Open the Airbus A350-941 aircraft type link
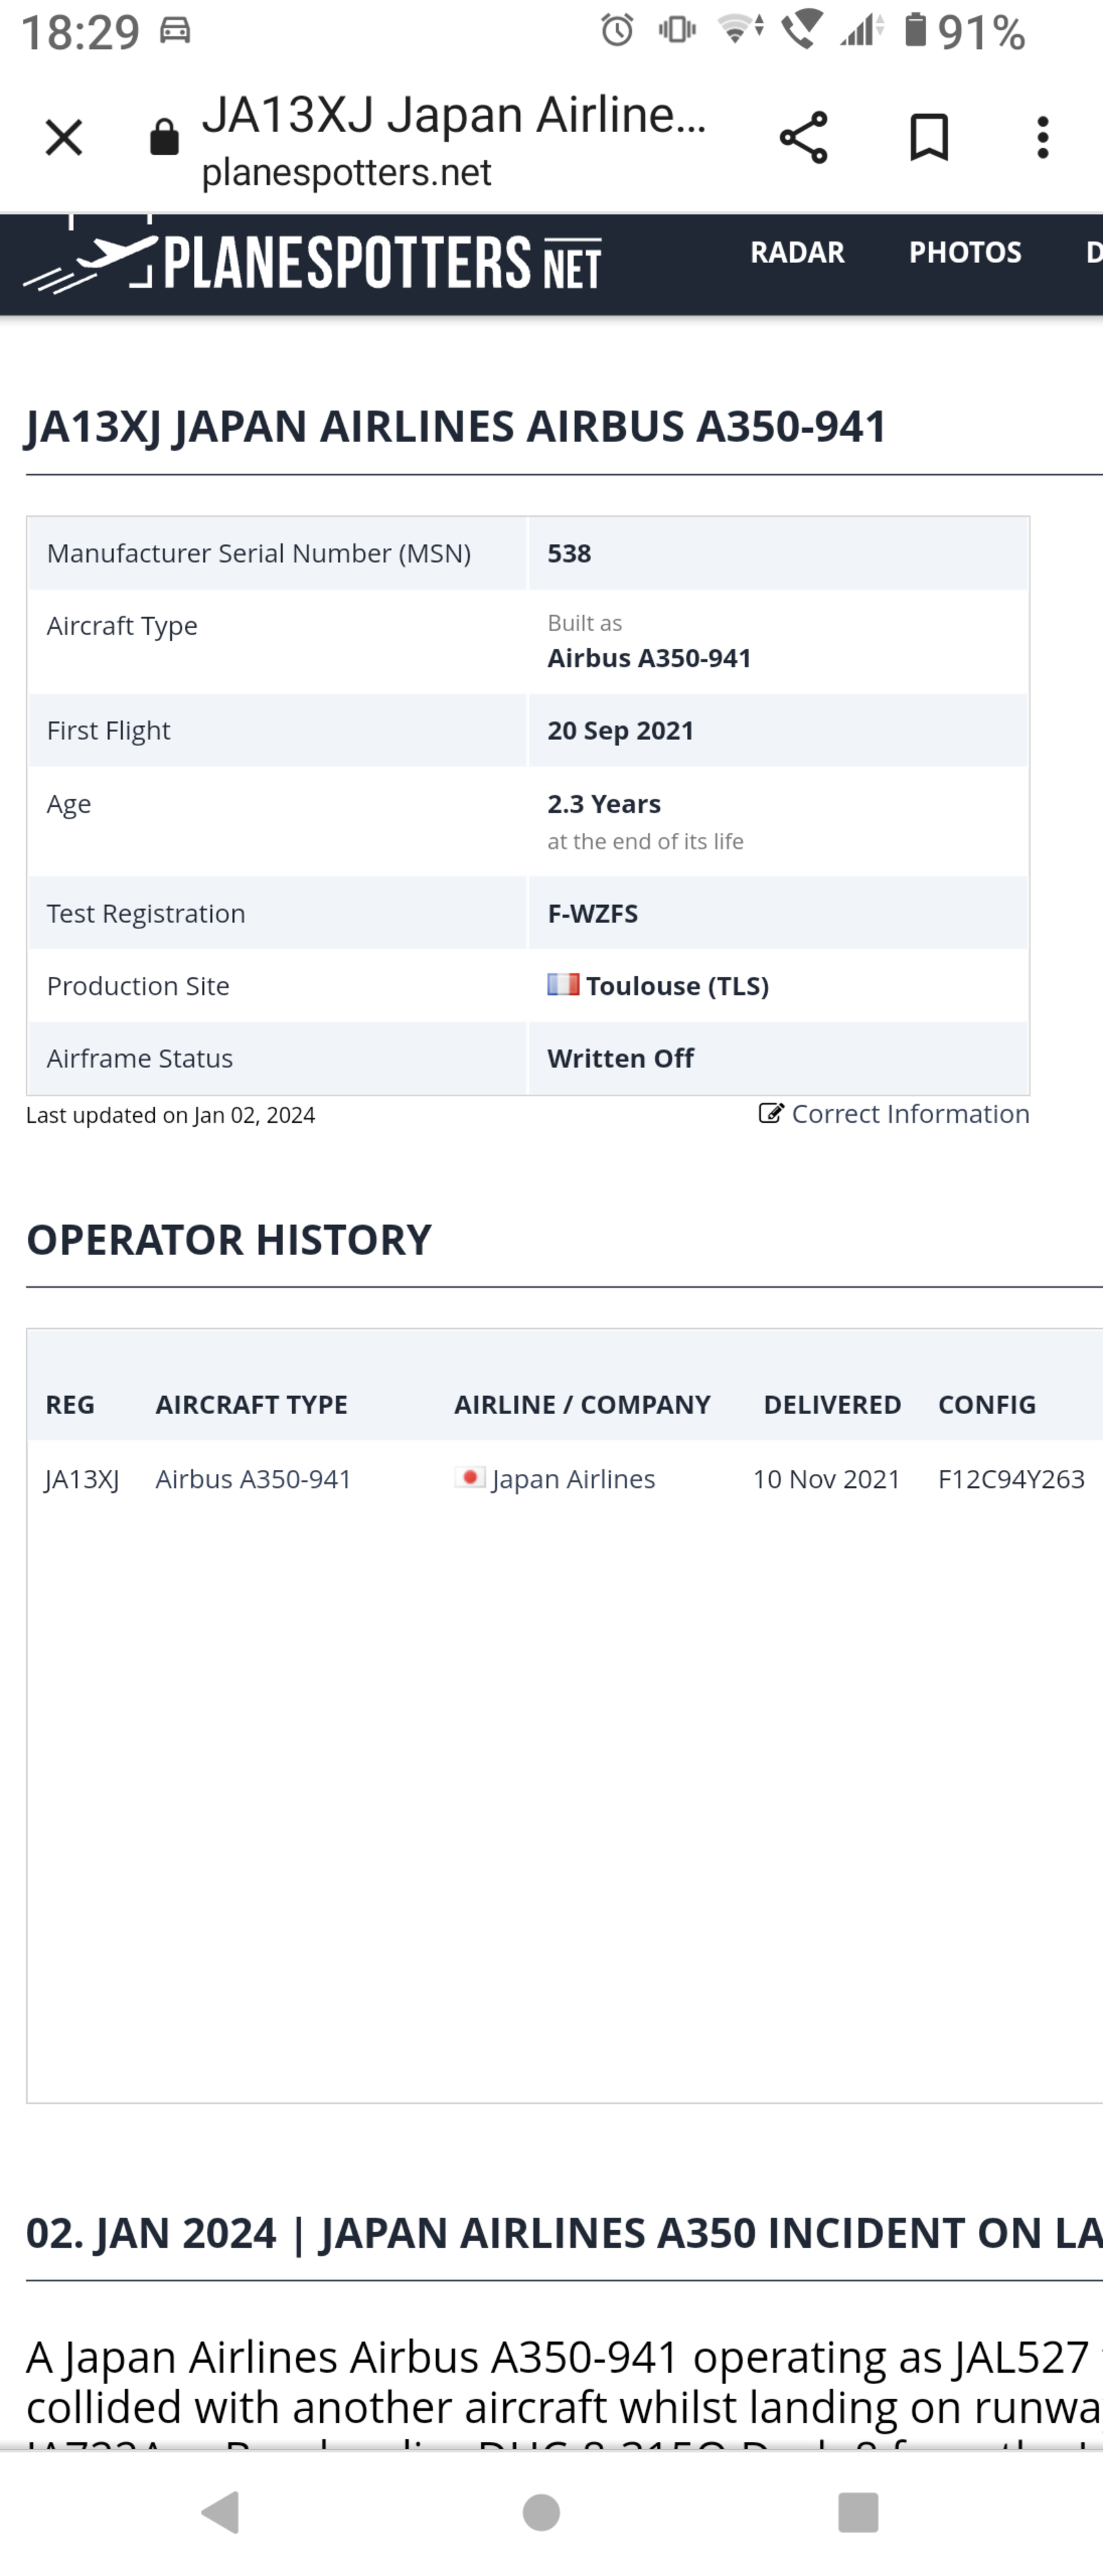This screenshot has width=1103, height=2576. tap(253, 1478)
